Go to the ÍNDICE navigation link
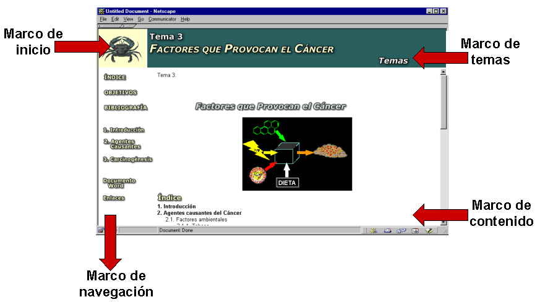Screen dimensions: 540x302 115,77
